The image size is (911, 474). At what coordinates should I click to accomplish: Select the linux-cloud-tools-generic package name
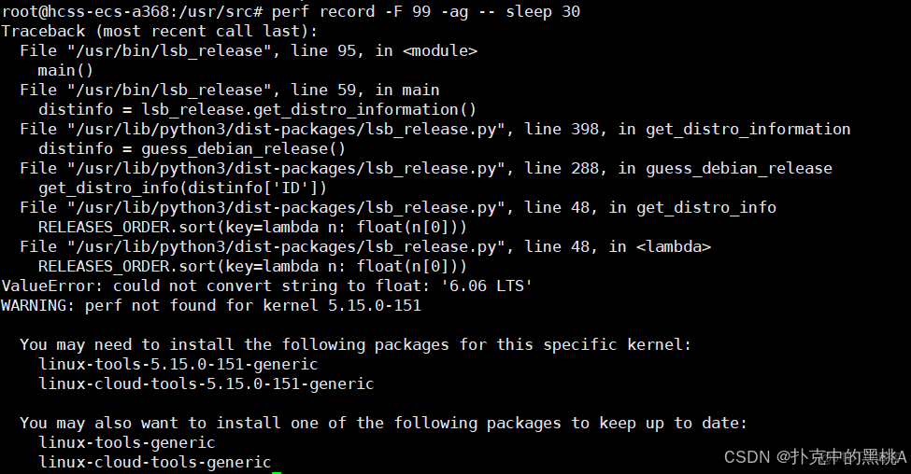point(154,462)
